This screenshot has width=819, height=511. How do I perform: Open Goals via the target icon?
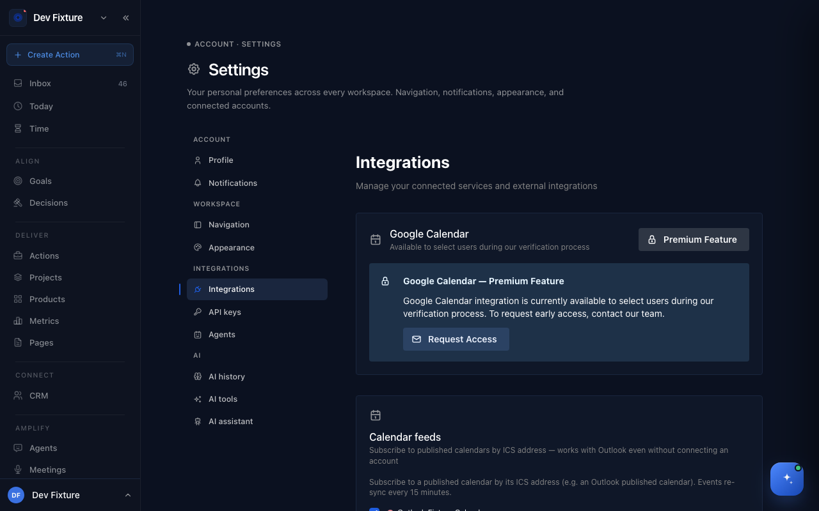[x=18, y=181]
